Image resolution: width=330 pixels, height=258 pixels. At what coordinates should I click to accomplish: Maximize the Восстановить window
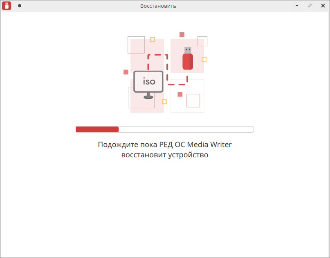(x=310, y=6)
